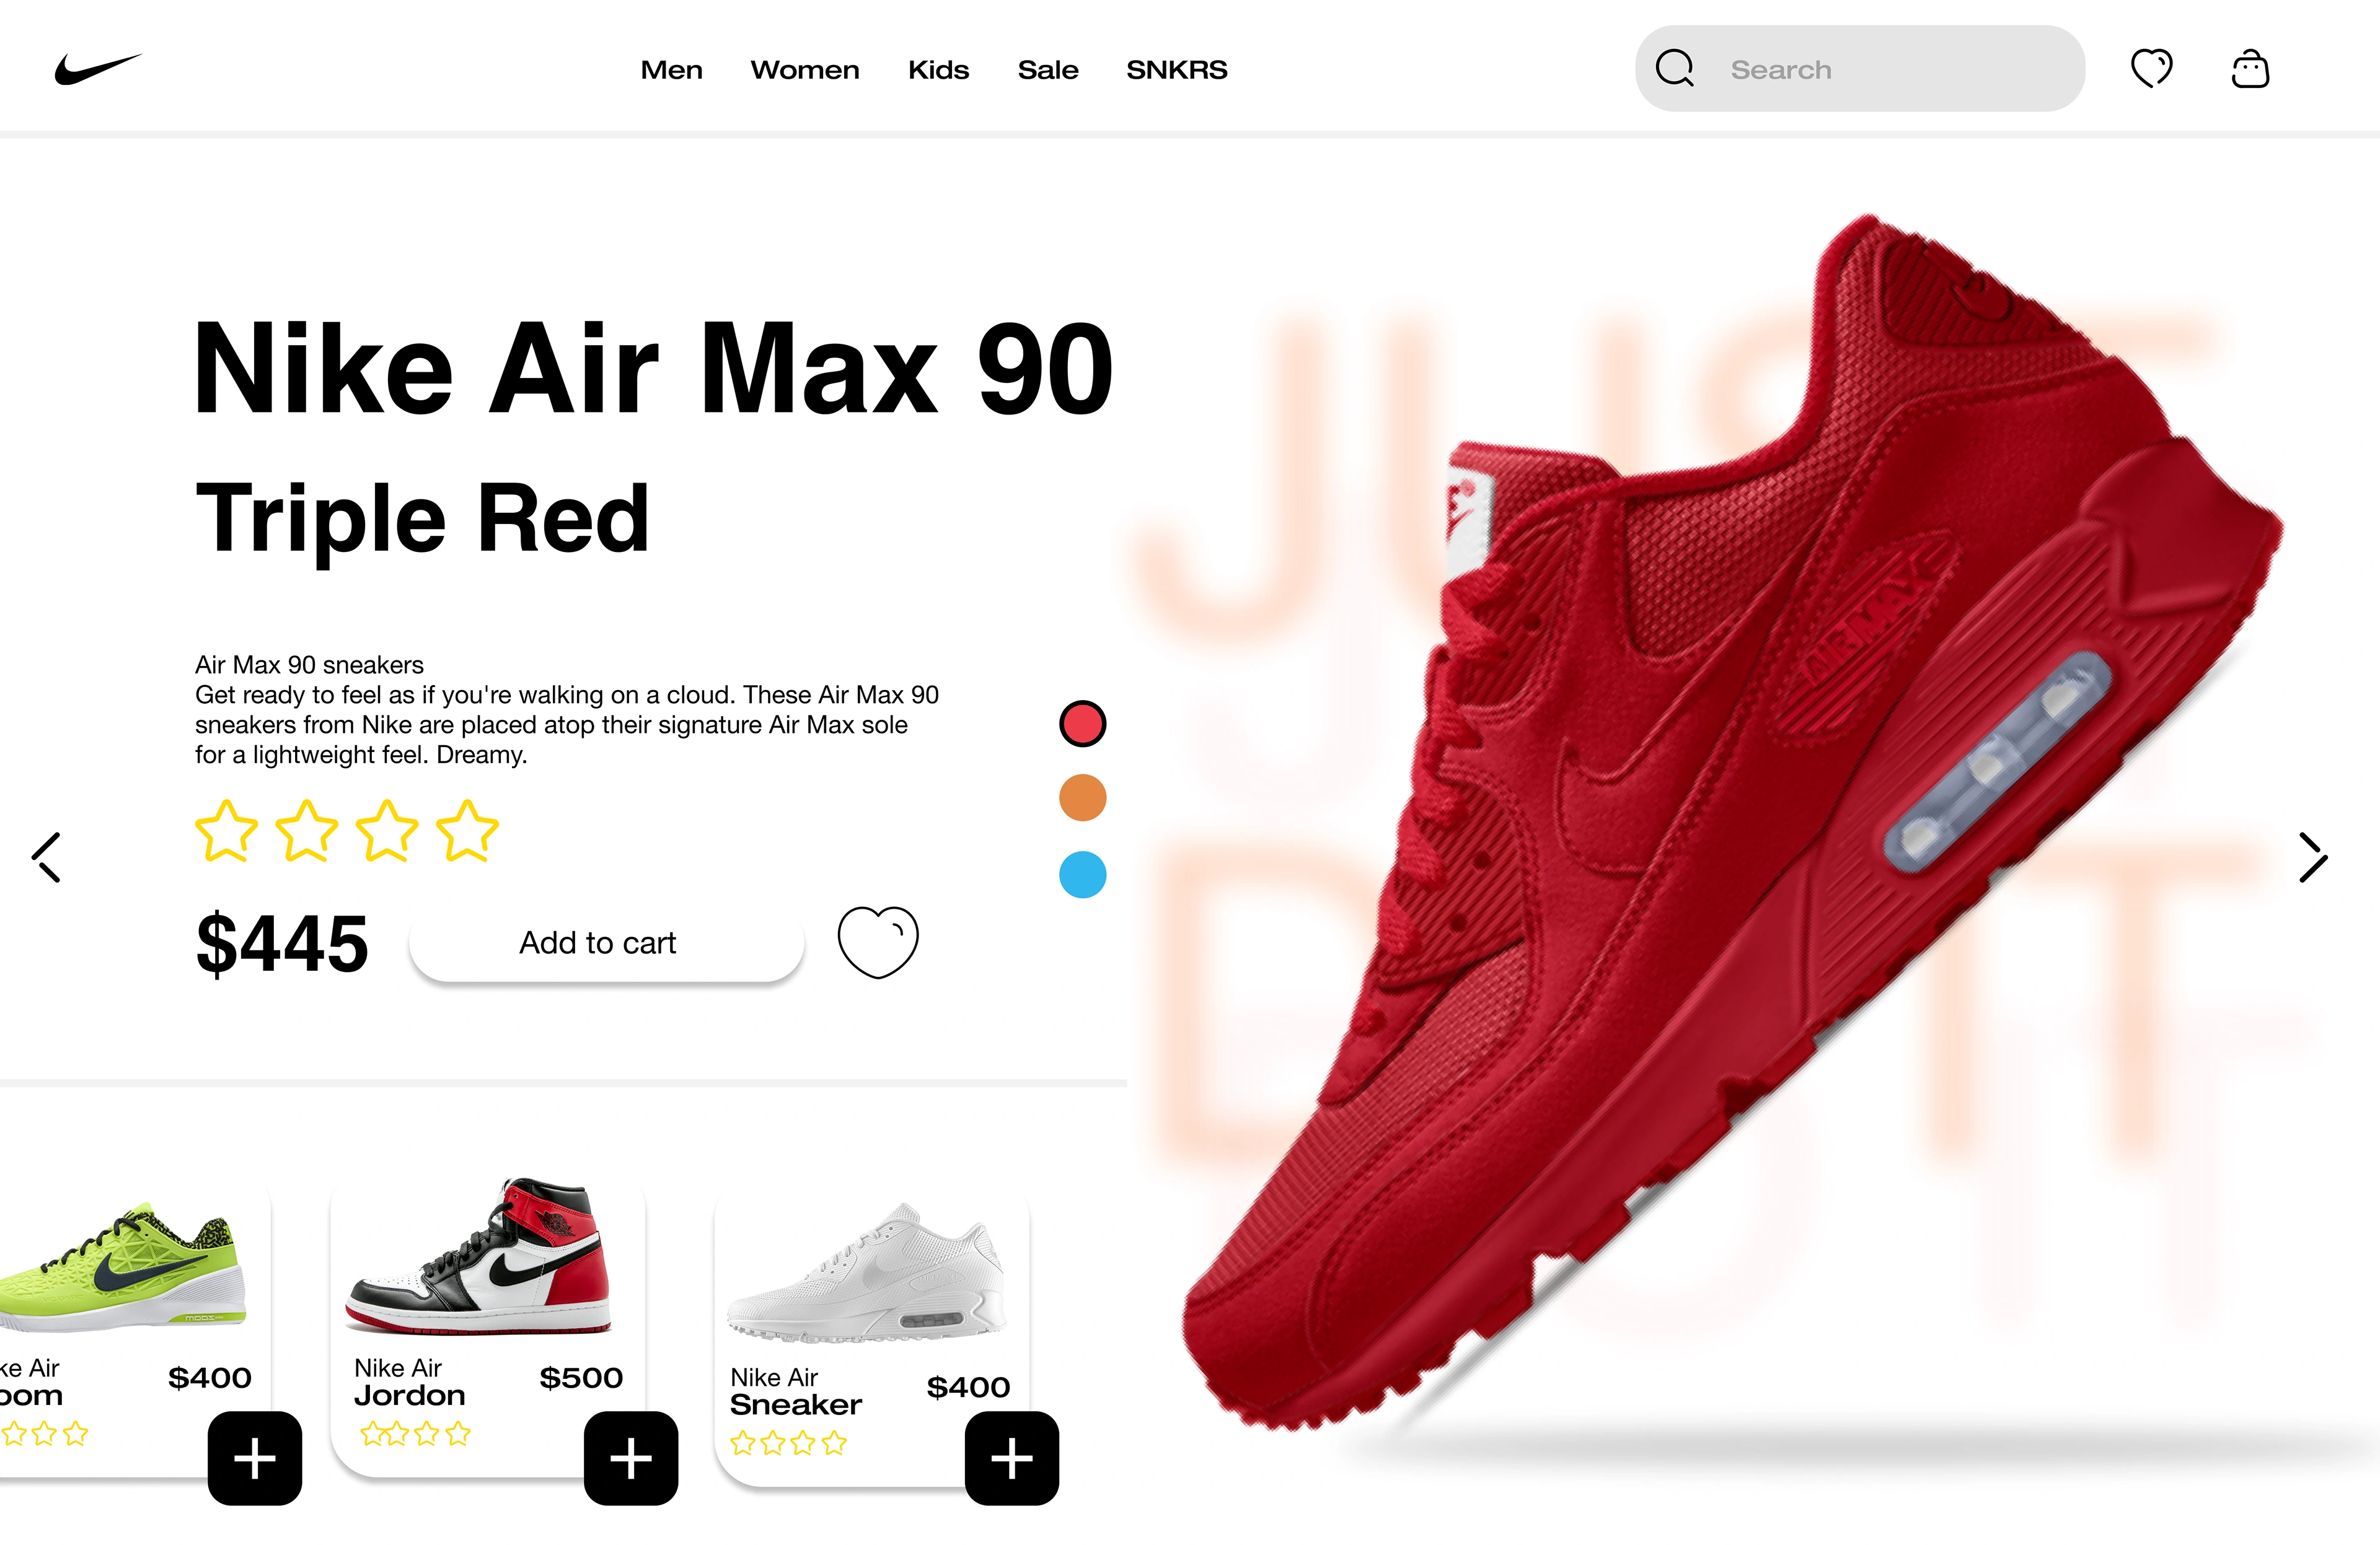This screenshot has width=2380, height=1545.
Task: Go to previous product with left chevron
Action: click(46, 857)
